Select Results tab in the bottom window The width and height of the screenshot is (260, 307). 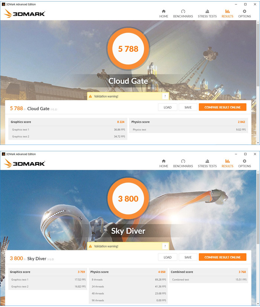[227, 164]
